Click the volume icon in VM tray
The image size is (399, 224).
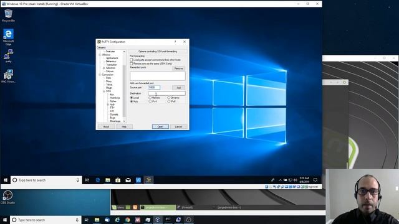(296, 180)
